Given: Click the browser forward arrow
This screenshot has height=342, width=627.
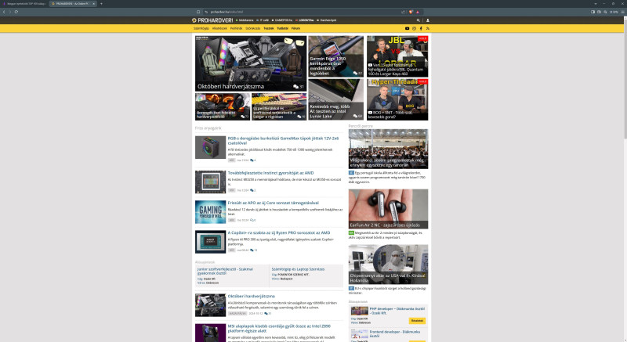Looking at the screenshot, I should tap(10, 12).
